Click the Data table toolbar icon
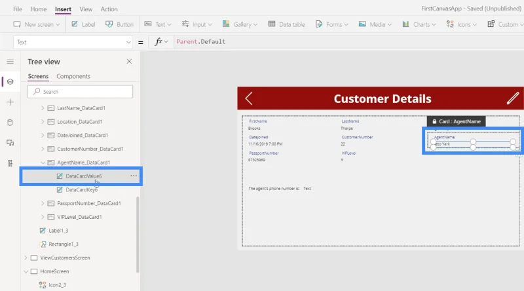Image resolution: width=524 pixels, height=291 pixels. (x=272, y=24)
